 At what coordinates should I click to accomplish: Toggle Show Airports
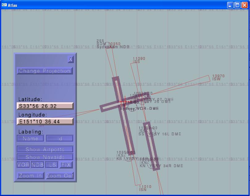click(x=45, y=149)
